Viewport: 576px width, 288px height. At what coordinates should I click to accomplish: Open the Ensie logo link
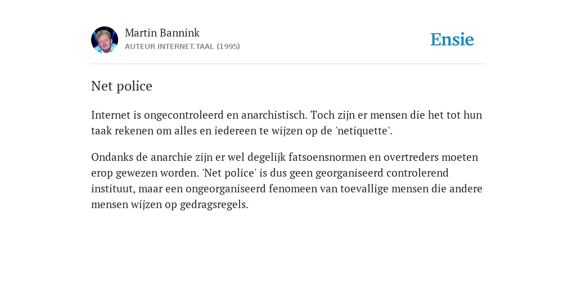click(x=452, y=39)
